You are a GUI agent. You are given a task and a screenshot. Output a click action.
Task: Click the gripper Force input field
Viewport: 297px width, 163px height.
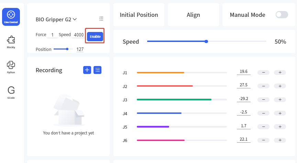(x=52, y=35)
